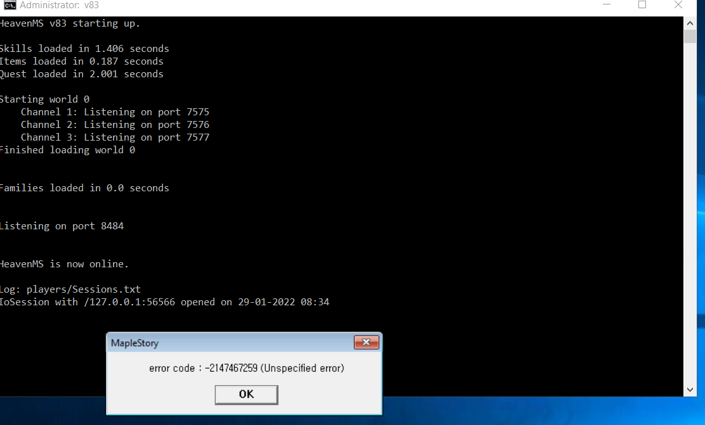Minimize the Administrator v83 console window

[x=607, y=5]
